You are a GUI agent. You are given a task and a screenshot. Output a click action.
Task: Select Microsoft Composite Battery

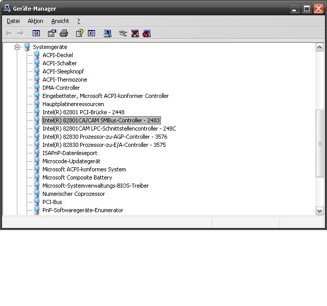(x=77, y=177)
